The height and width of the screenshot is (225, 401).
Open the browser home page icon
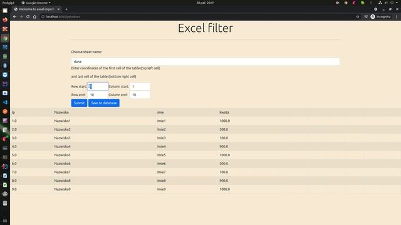(x=34, y=17)
